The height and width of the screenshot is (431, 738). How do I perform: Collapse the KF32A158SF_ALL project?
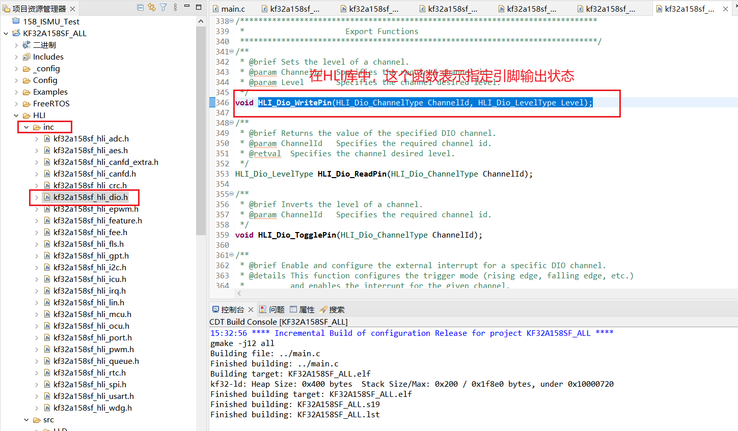[6, 33]
